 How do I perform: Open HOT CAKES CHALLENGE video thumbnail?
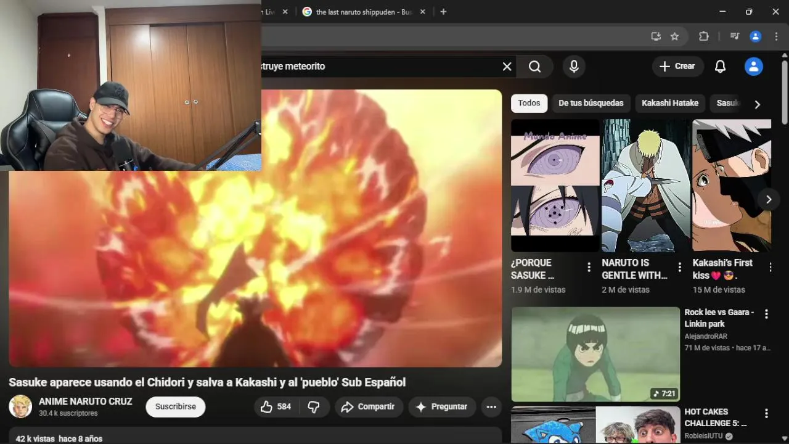pos(595,425)
